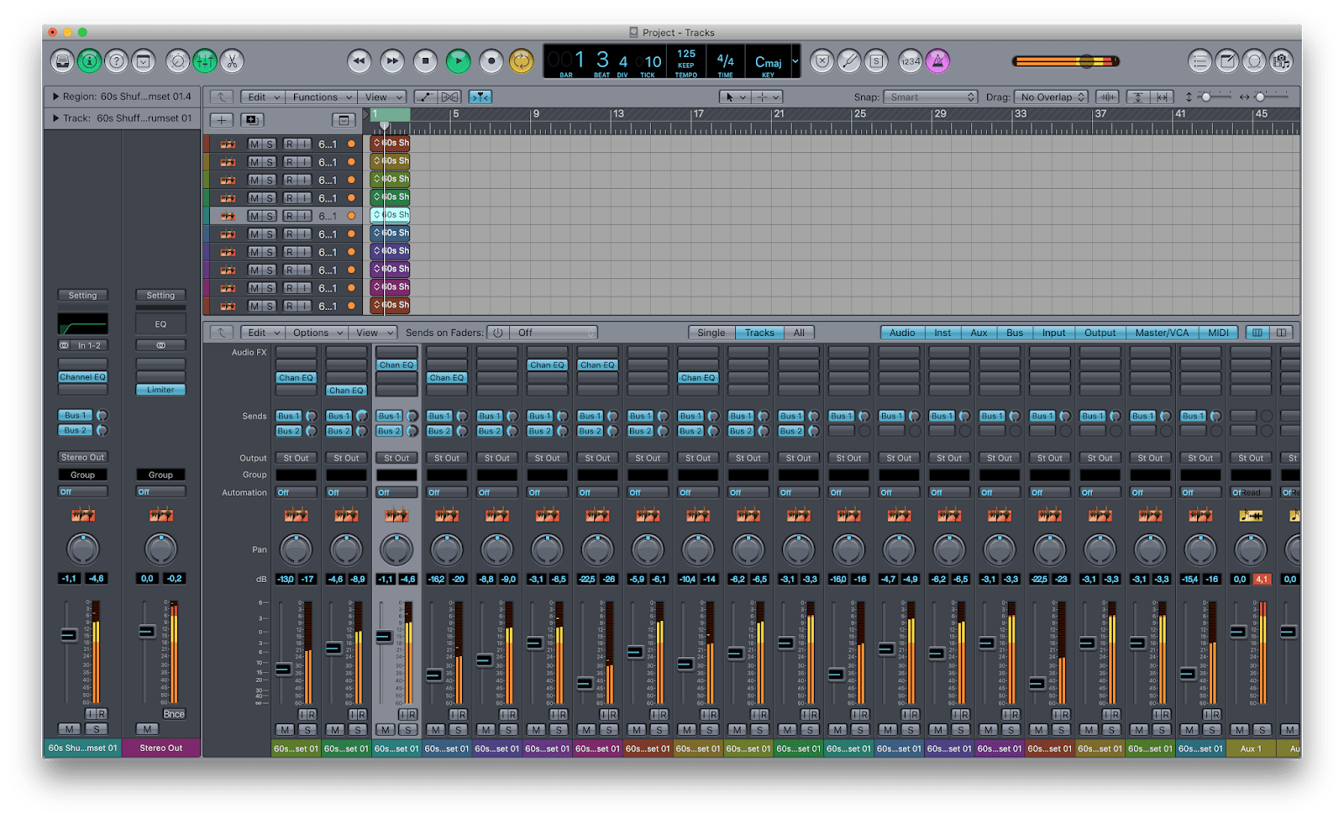
Task: Select the Smart Controls knob icon
Action: [x=176, y=60]
